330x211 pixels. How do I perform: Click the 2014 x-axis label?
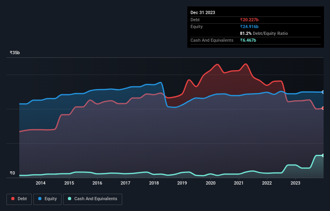[x=41, y=183]
